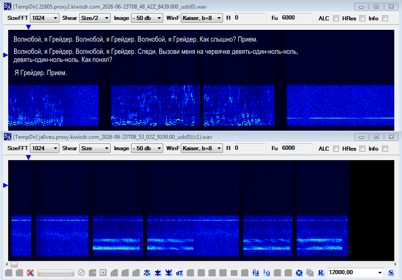This screenshot has height=280, width=402.
Task: Click SA app icon of 8439 kHz window
Action: (8, 6)
